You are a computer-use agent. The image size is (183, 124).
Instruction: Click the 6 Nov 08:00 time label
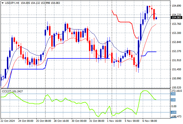[150, 121]
